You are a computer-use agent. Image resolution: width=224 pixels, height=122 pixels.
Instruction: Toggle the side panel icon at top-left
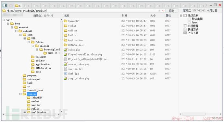[x=5, y=6]
